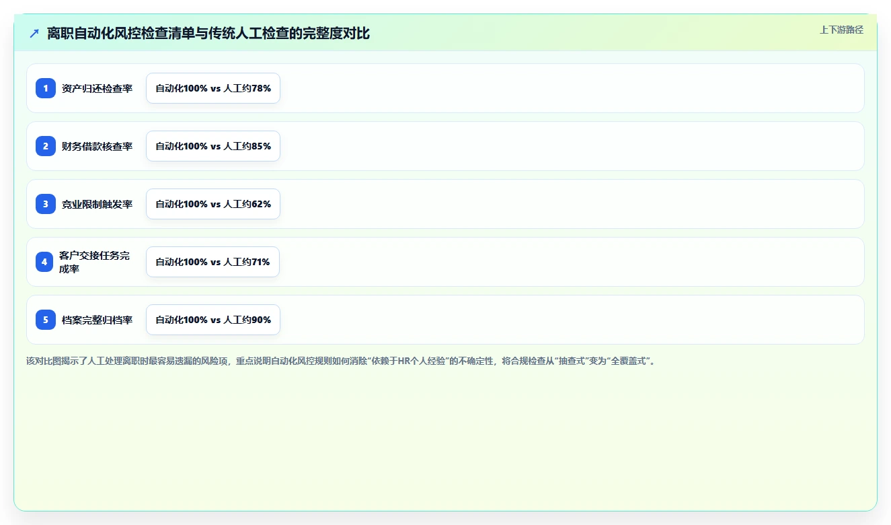Select the 客户交接任务完成率 label
The image size is (891, 525).
95,262
